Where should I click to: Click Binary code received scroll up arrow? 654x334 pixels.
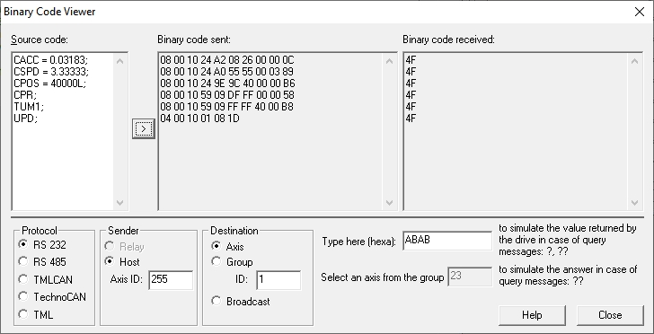pyautogui.click(x=634, y=61)
